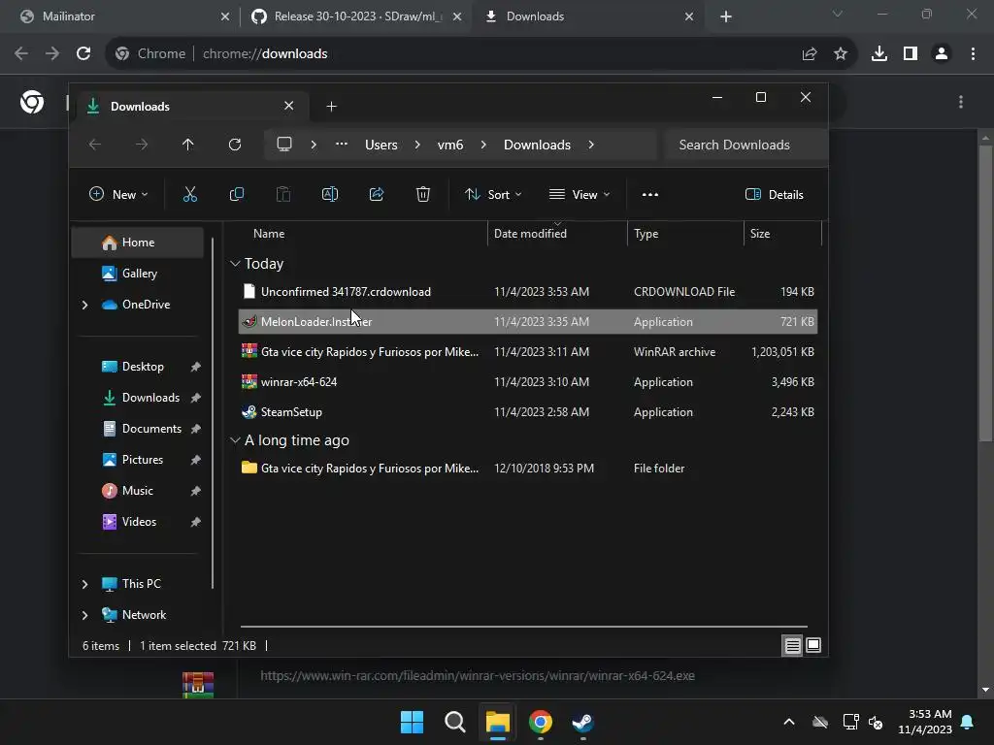Click the Steam icon on taskbar
The height and width of the screenshot is (745, 994).
point(582,722)
